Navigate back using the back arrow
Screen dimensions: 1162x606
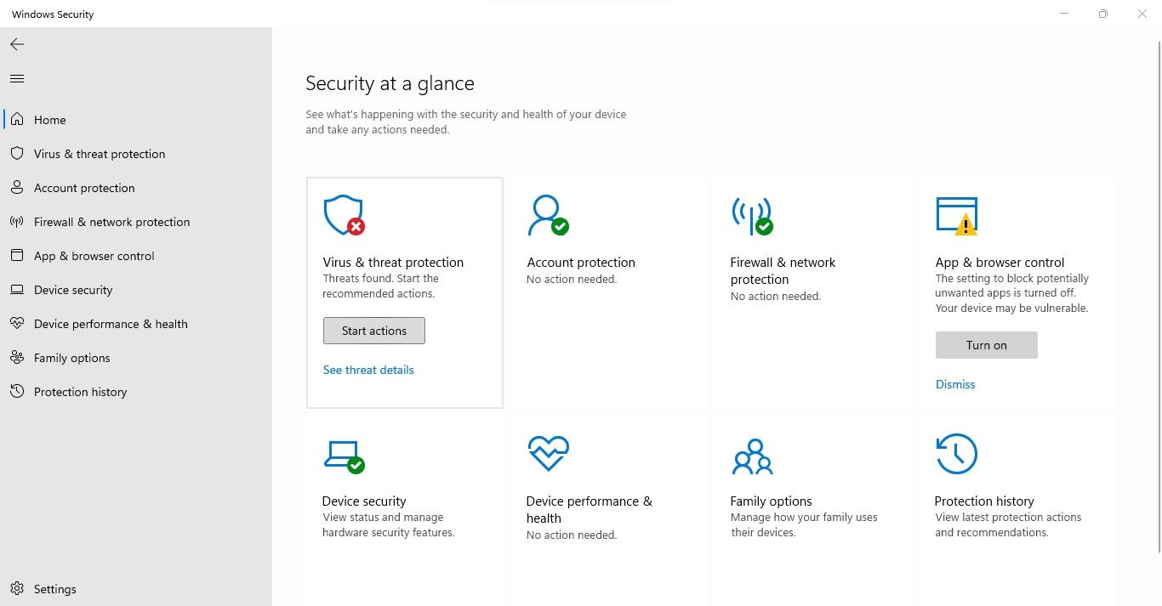click(x=16, y=44)
